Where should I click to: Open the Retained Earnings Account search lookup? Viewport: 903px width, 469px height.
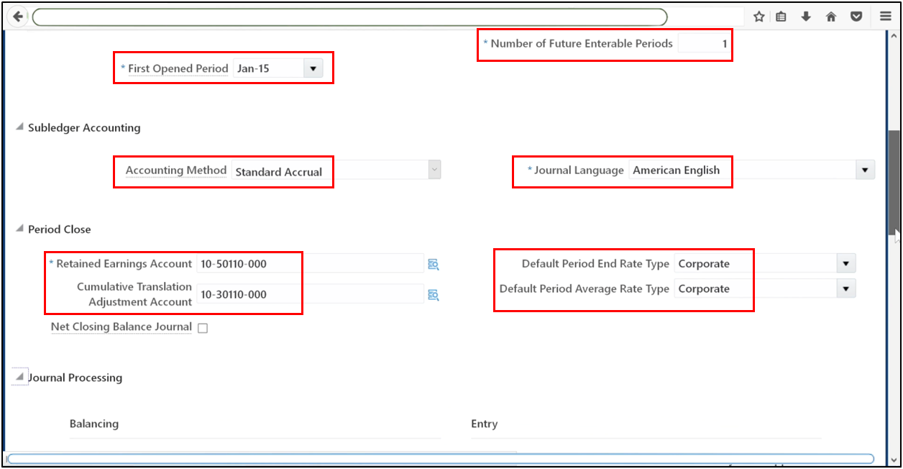pyautogui.click(x=433, y=264)
